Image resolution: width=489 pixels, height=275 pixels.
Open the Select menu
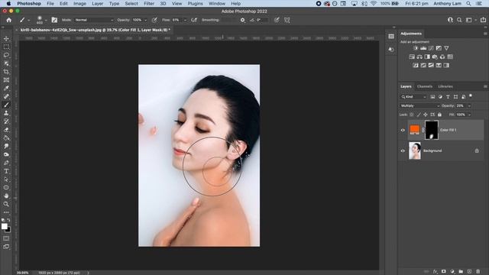131,3
